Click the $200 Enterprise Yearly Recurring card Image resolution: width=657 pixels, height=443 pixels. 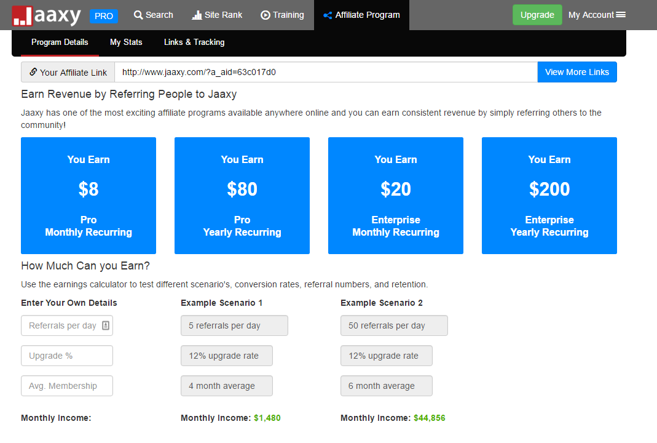(549, 196)
